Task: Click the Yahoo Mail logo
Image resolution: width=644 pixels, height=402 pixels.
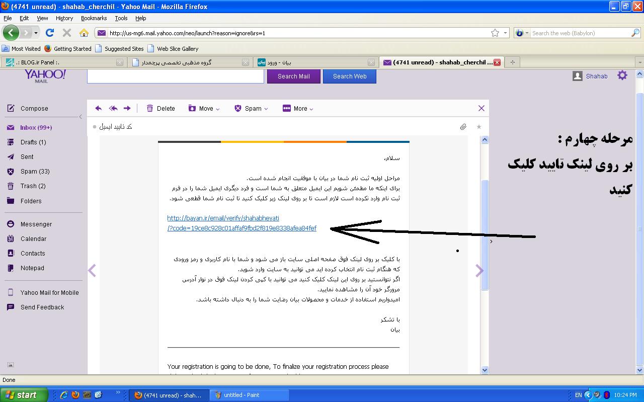Action: 45,76
